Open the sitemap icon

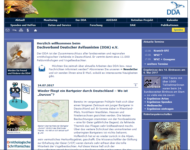(x=21, y=30)
